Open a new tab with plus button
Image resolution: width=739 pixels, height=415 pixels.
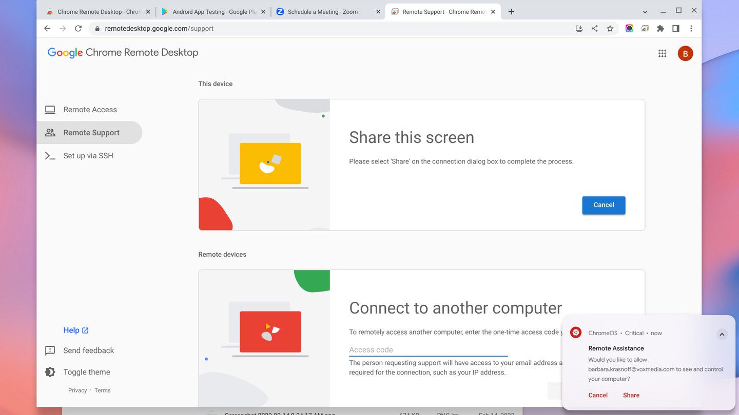511,12
